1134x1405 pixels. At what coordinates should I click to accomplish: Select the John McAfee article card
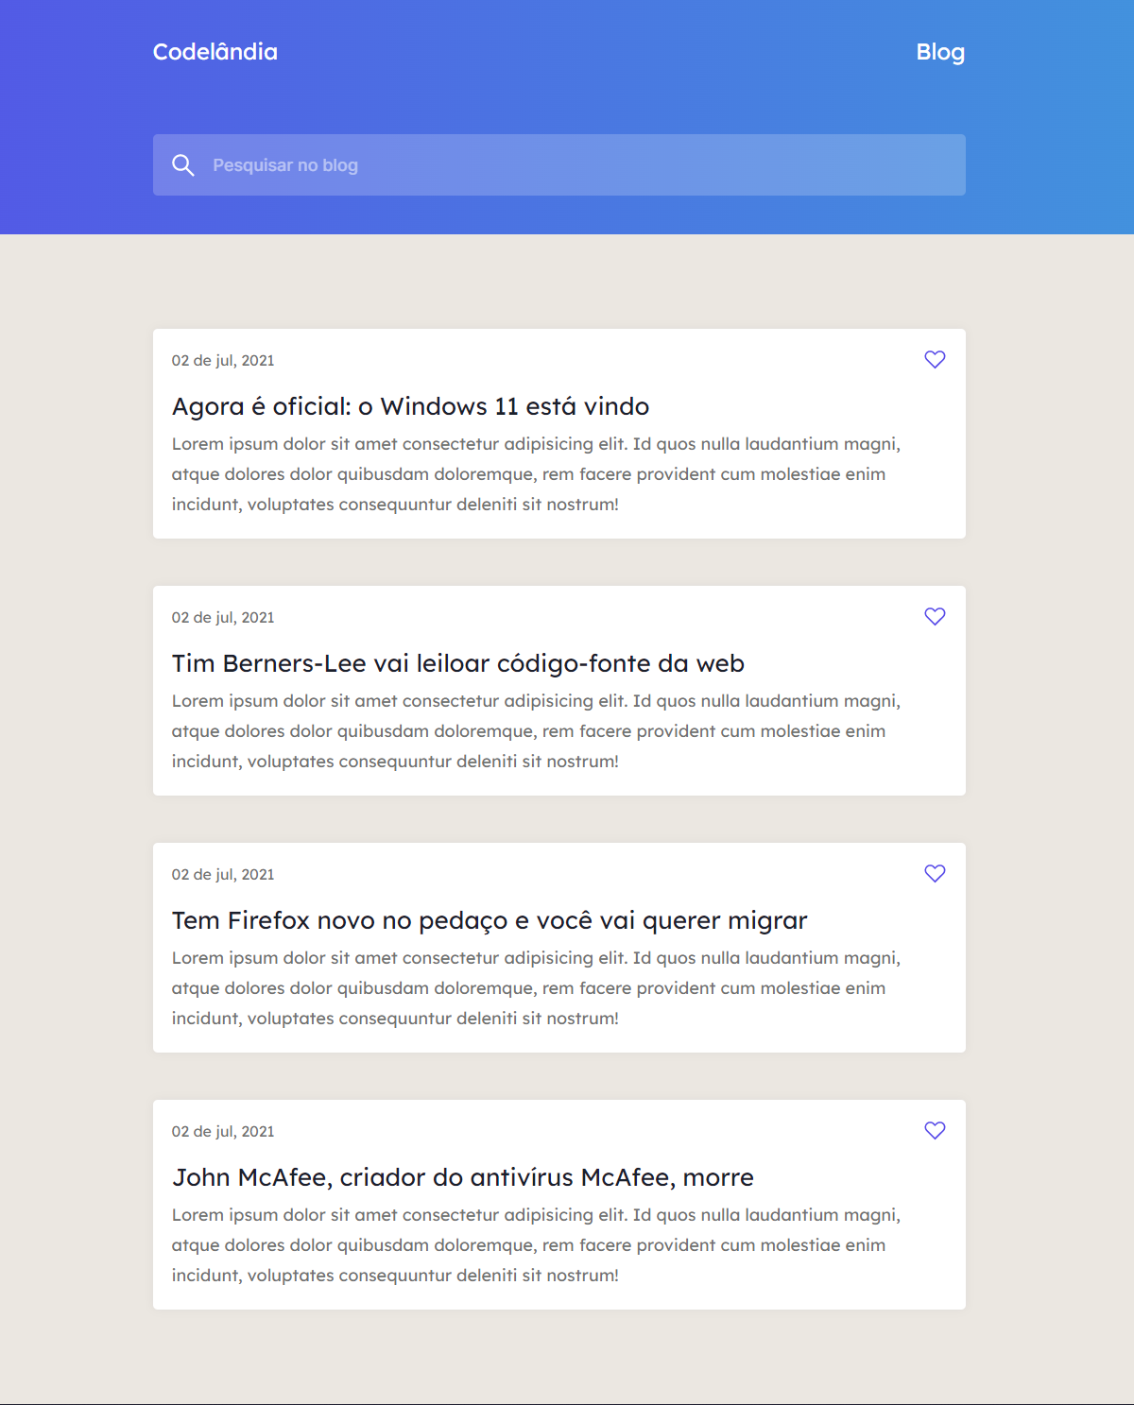(558, 1205)
